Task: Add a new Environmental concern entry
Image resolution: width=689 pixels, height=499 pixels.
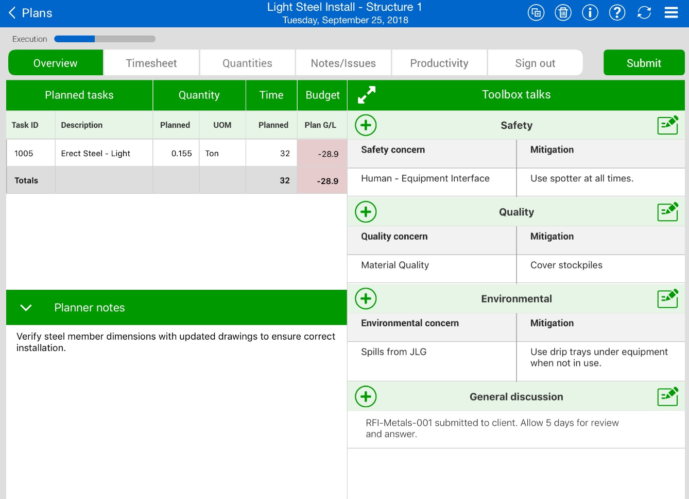Action: 366,299
